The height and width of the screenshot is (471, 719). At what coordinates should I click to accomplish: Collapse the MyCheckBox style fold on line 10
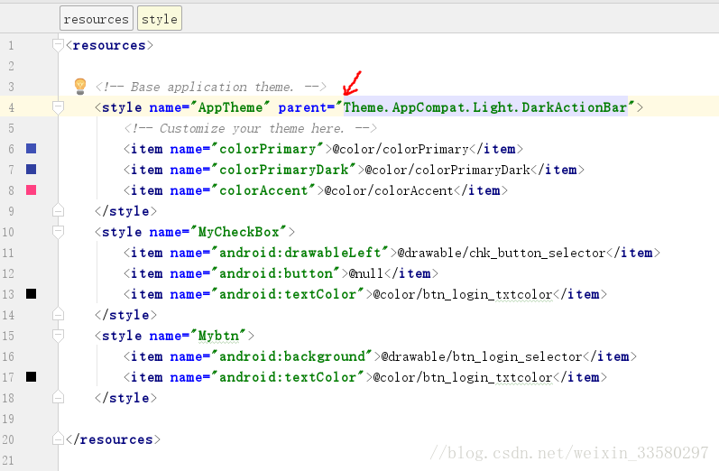[x=58, y=232]
